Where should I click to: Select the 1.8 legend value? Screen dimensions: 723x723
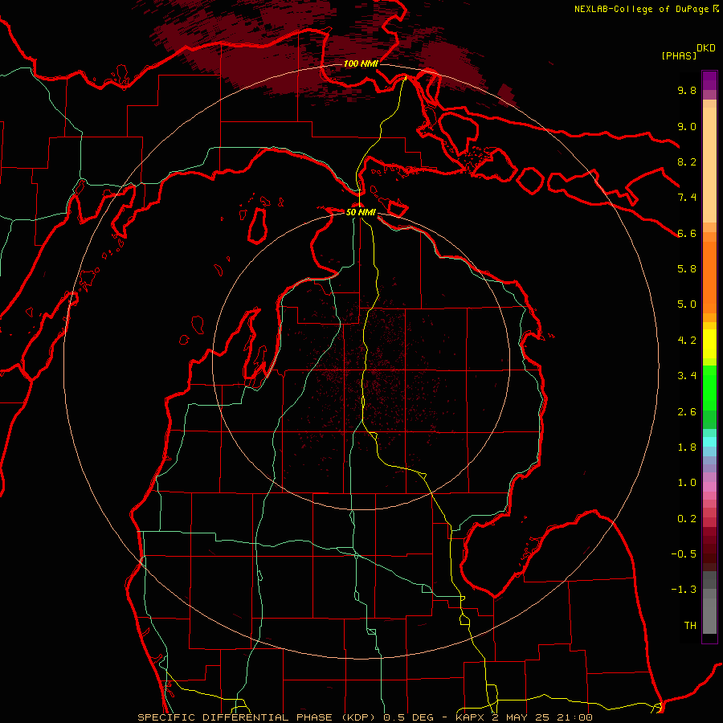coord(687,447)
